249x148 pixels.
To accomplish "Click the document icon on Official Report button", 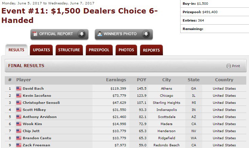I will point(35,34).
